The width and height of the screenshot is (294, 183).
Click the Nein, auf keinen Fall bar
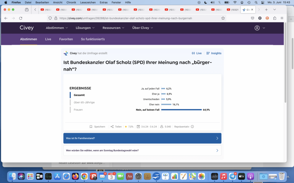181,110
